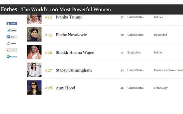Go to Sheikh Hasina Wajed's profile link
This screenshot has width=183, height=114.
pyautogui.click(x=75, y=52)
